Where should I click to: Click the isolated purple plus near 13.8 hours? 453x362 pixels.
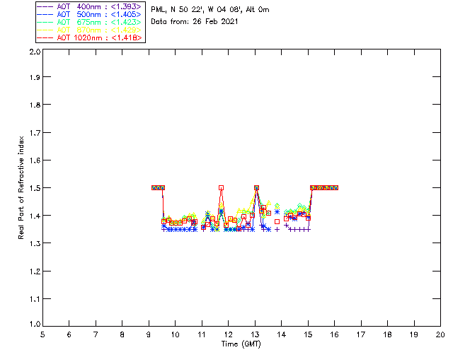(x=277, y=230)
